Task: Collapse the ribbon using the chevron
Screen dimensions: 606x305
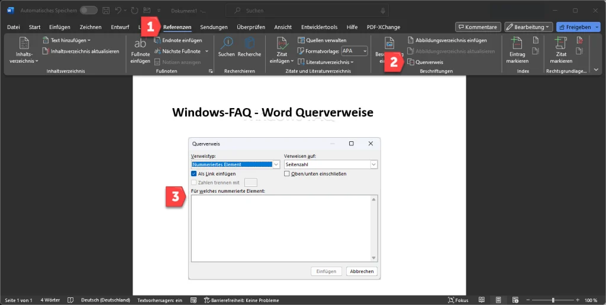Action: point(596,70)
